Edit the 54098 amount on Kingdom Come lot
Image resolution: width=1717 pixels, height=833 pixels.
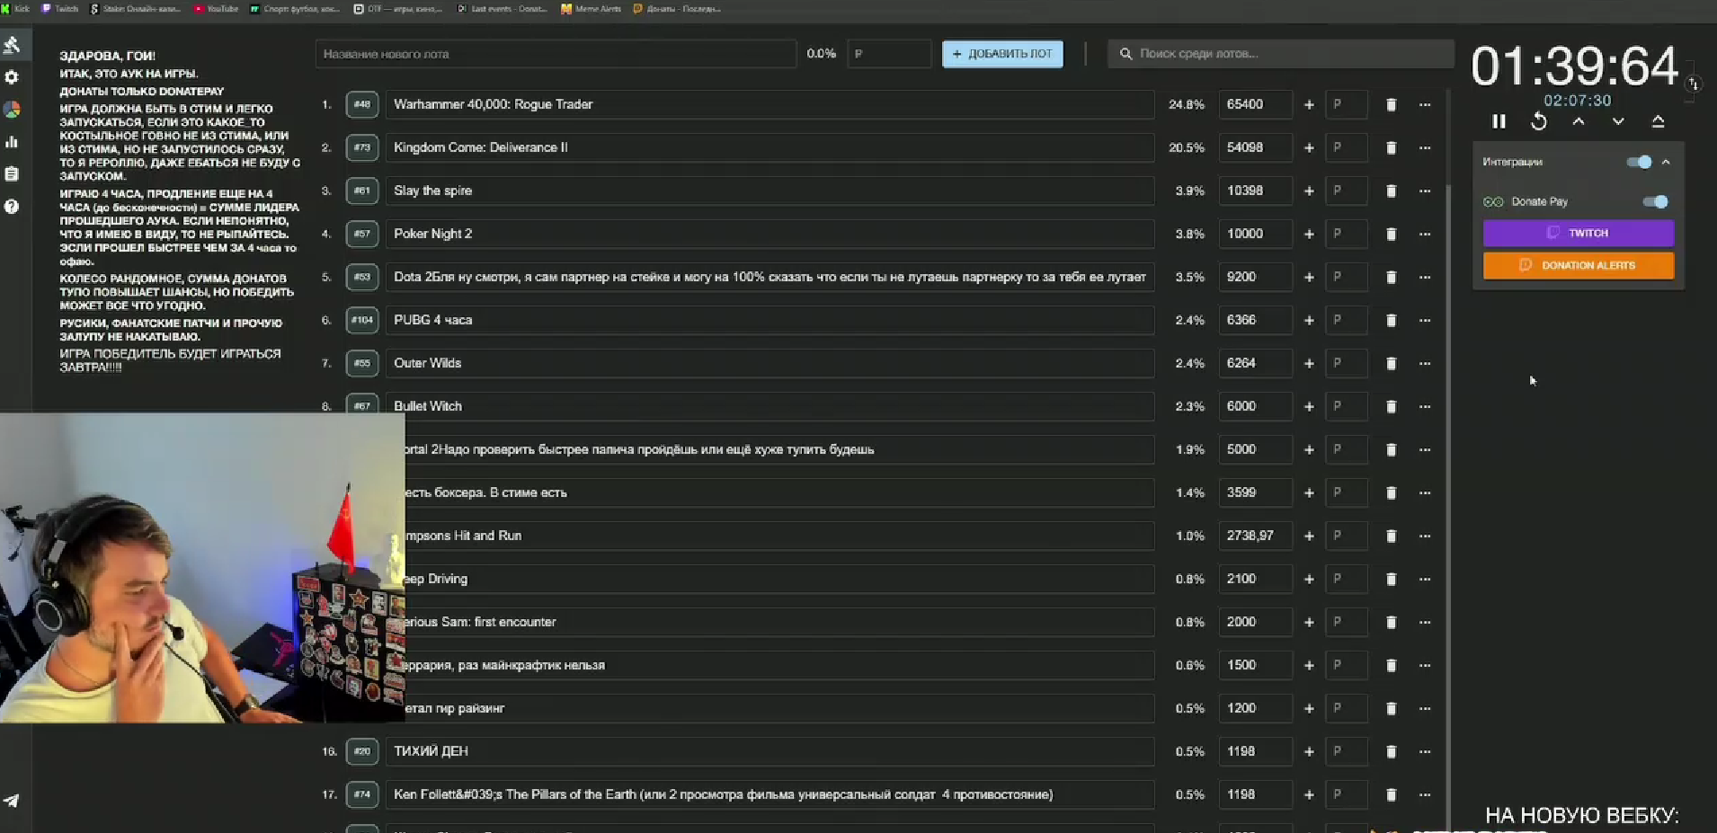click(1256, 147)
